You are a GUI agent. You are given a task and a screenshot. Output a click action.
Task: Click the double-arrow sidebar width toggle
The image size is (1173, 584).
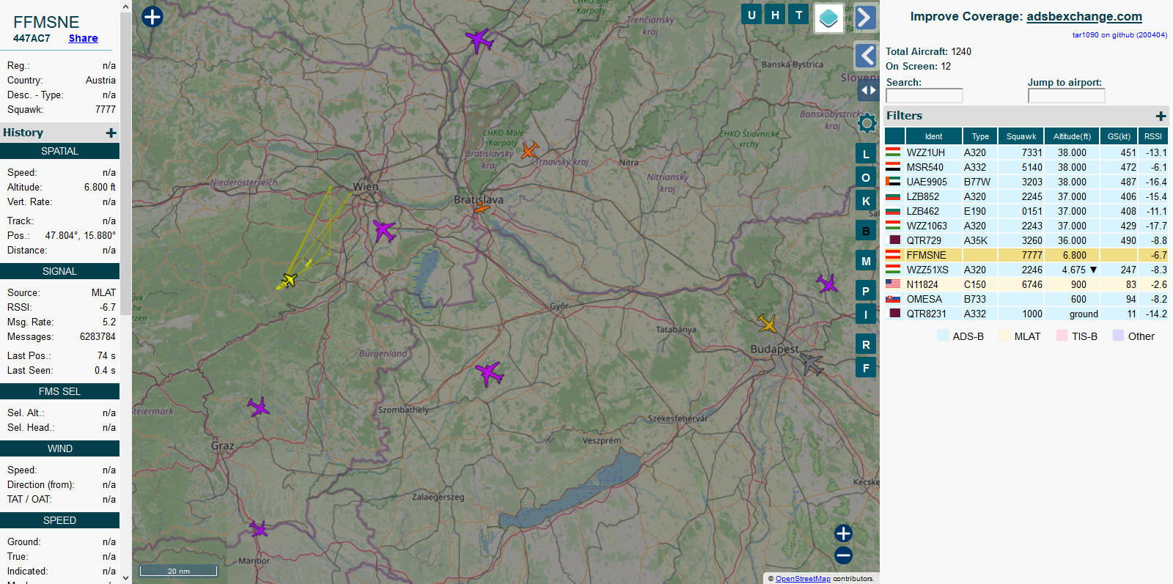pyautogui.click(x=868, y=90)
